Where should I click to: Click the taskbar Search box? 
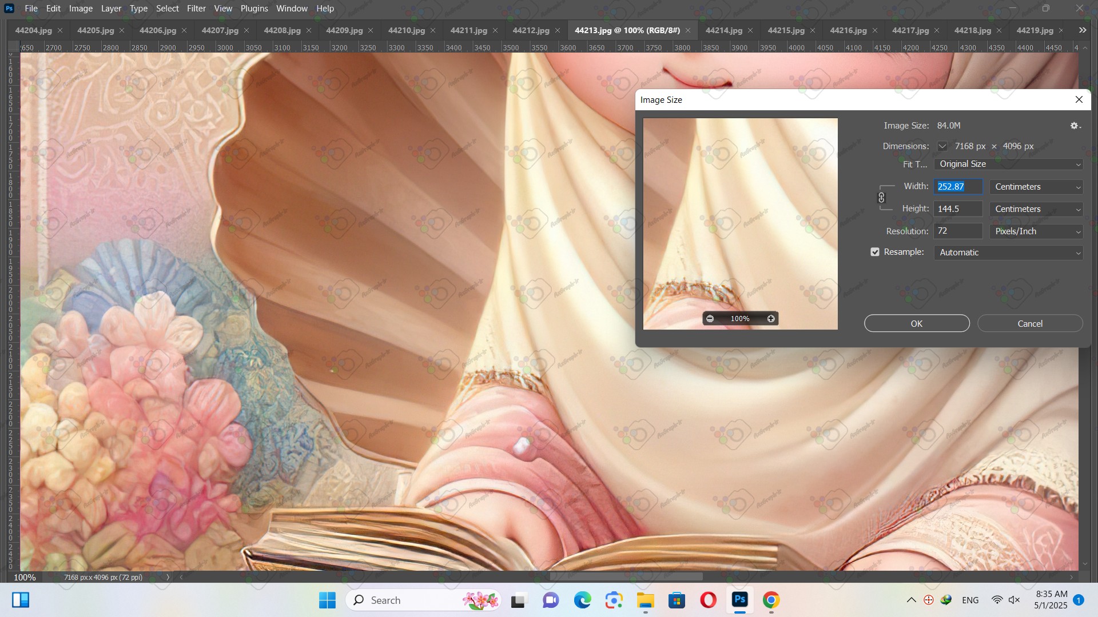tap(423, 600)
